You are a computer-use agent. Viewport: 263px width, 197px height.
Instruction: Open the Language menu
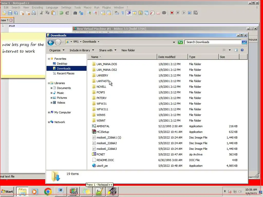pos(52,7)
